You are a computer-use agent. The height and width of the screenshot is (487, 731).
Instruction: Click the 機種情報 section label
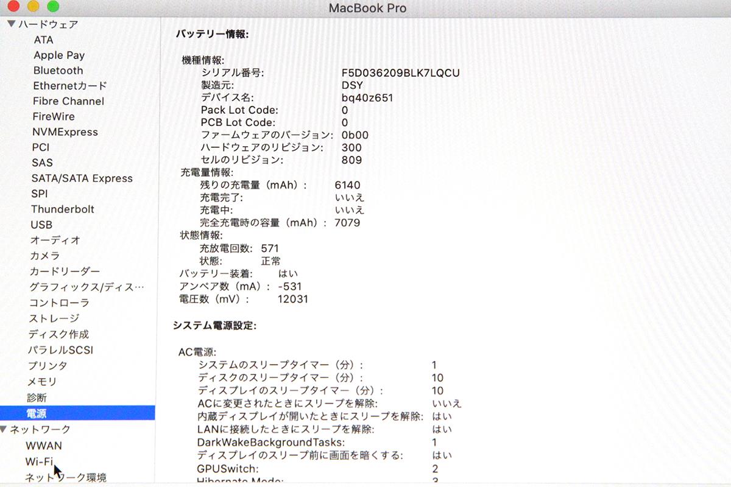(203, 60)
